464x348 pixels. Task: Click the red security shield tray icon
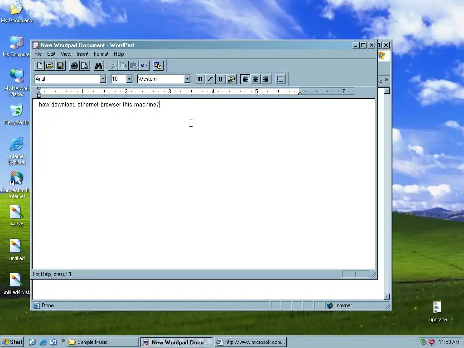[x=432, y=342]
